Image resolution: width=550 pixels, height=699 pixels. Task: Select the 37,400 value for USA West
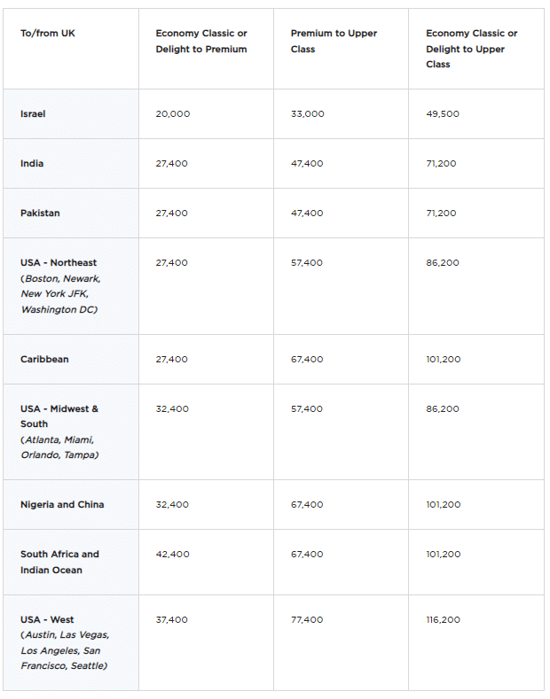pos(171,620)
